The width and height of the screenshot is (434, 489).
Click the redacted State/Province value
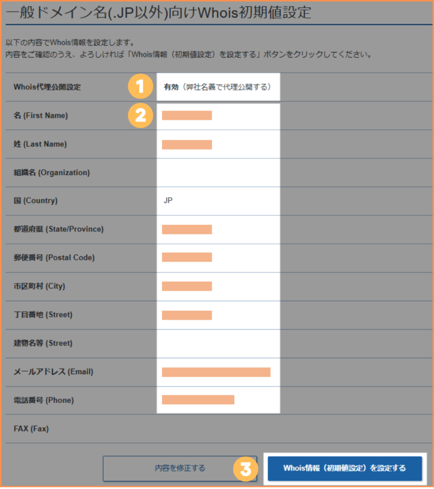(x=187, y=230)
